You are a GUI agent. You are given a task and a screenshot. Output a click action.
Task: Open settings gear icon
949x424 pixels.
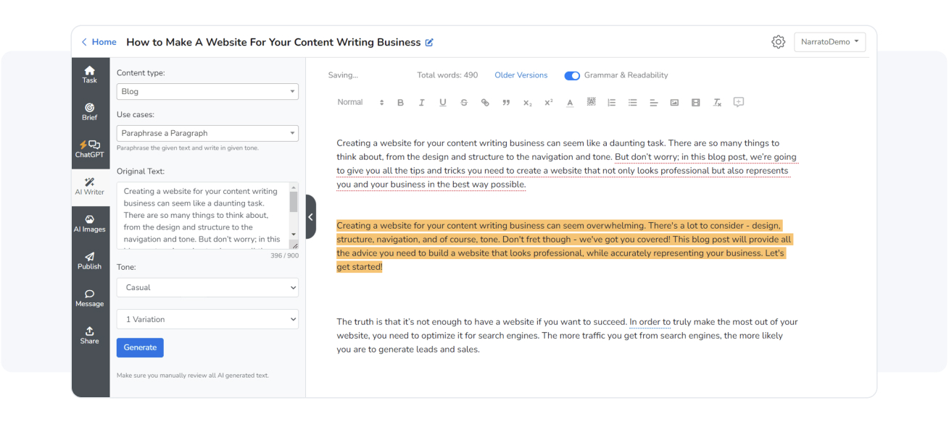(778, 42)
